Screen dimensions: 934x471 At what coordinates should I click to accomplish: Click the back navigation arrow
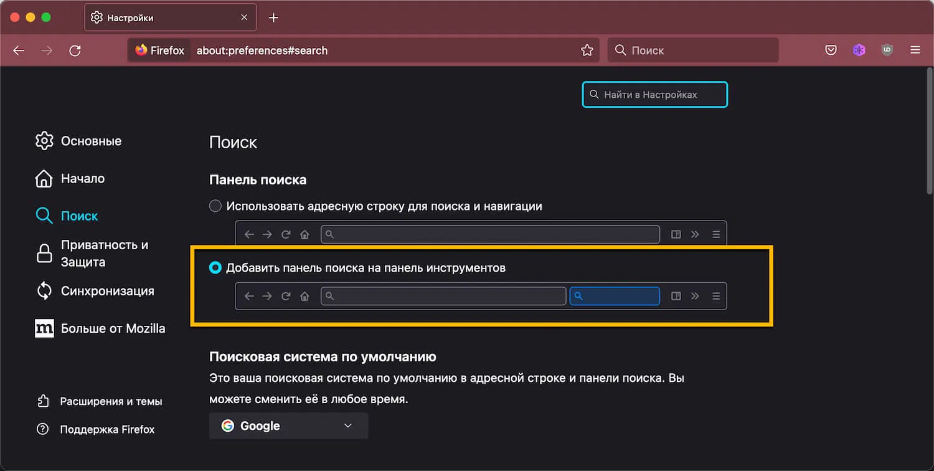pyautogui.click(x=19, y=50)
